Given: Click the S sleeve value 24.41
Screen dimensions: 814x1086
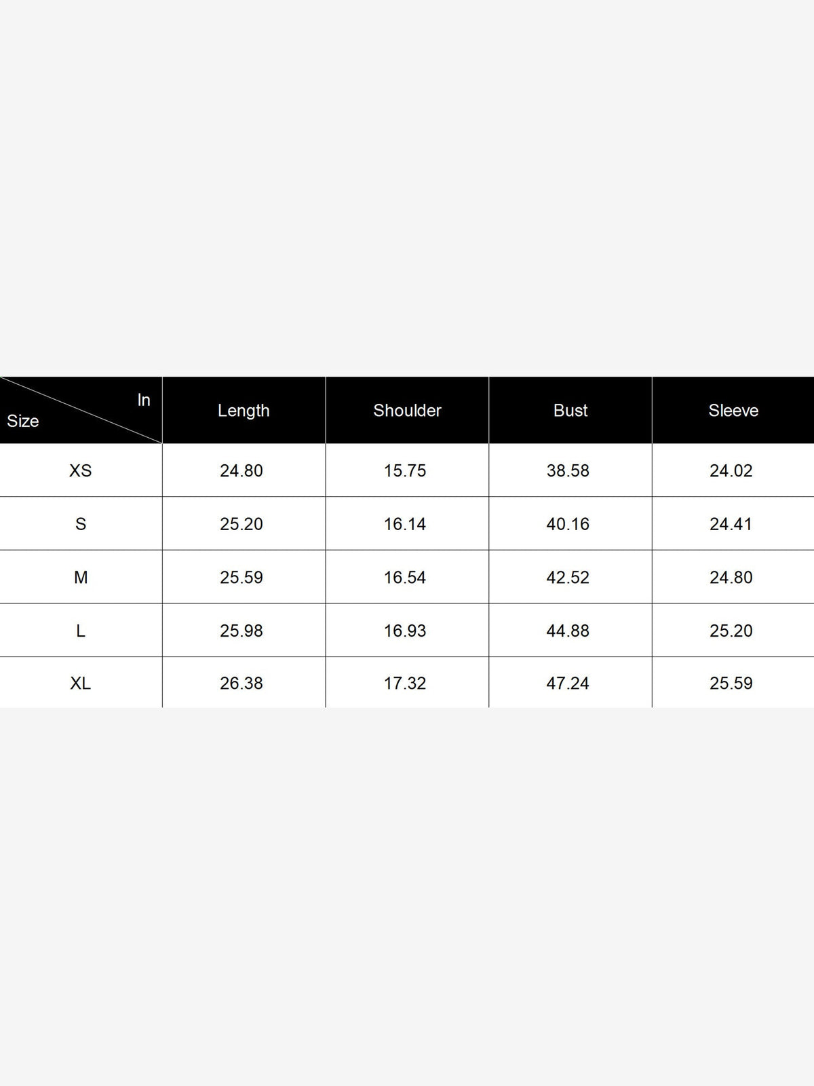Looking at the screenshot, I should click(731, 524).
